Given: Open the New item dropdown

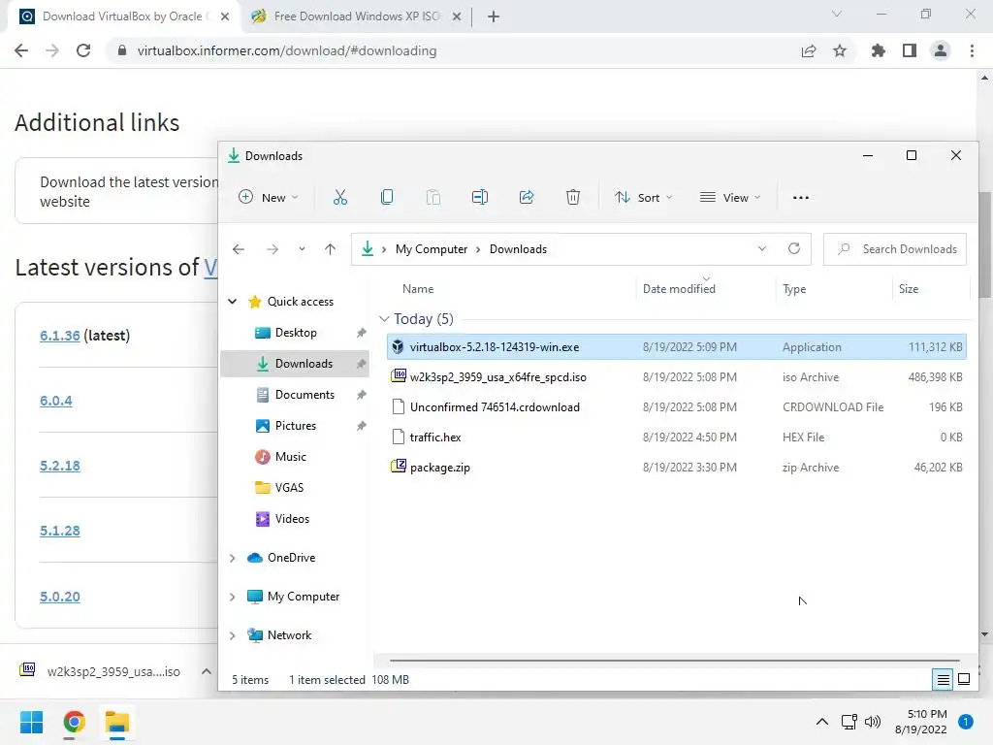Looking at the screenshot, I should 268,198.
